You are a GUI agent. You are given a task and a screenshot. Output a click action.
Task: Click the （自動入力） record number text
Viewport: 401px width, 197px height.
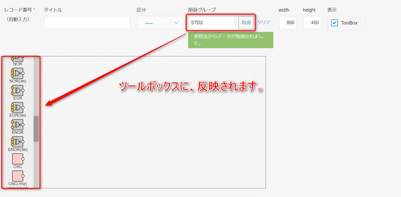[18, 19]
